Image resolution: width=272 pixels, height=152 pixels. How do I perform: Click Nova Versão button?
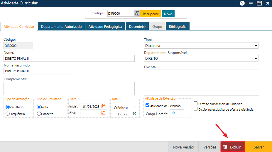pos(183,147)
